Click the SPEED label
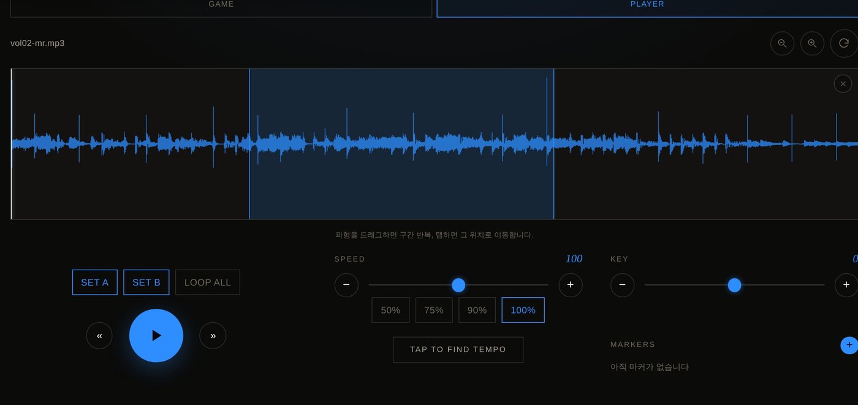The height and width of the screenshot is (405, 858). [350, 259]
